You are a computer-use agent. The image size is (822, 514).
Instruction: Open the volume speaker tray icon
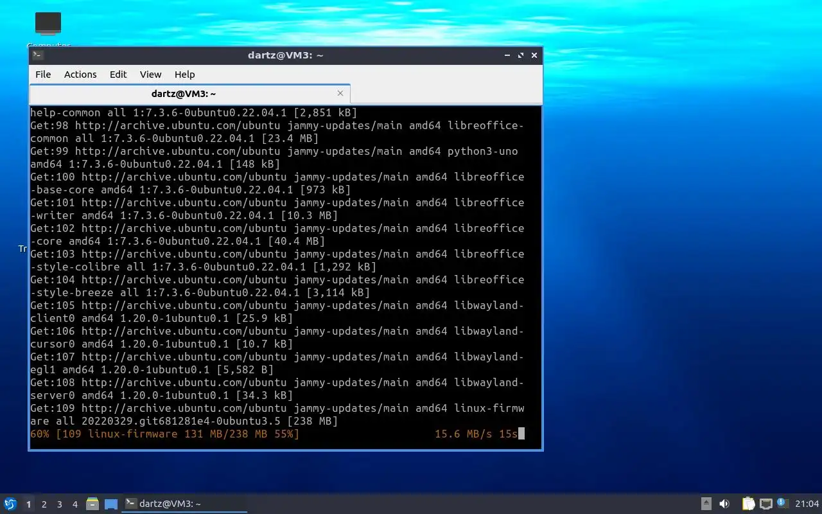pyautogui.click(x=724, y=504)
